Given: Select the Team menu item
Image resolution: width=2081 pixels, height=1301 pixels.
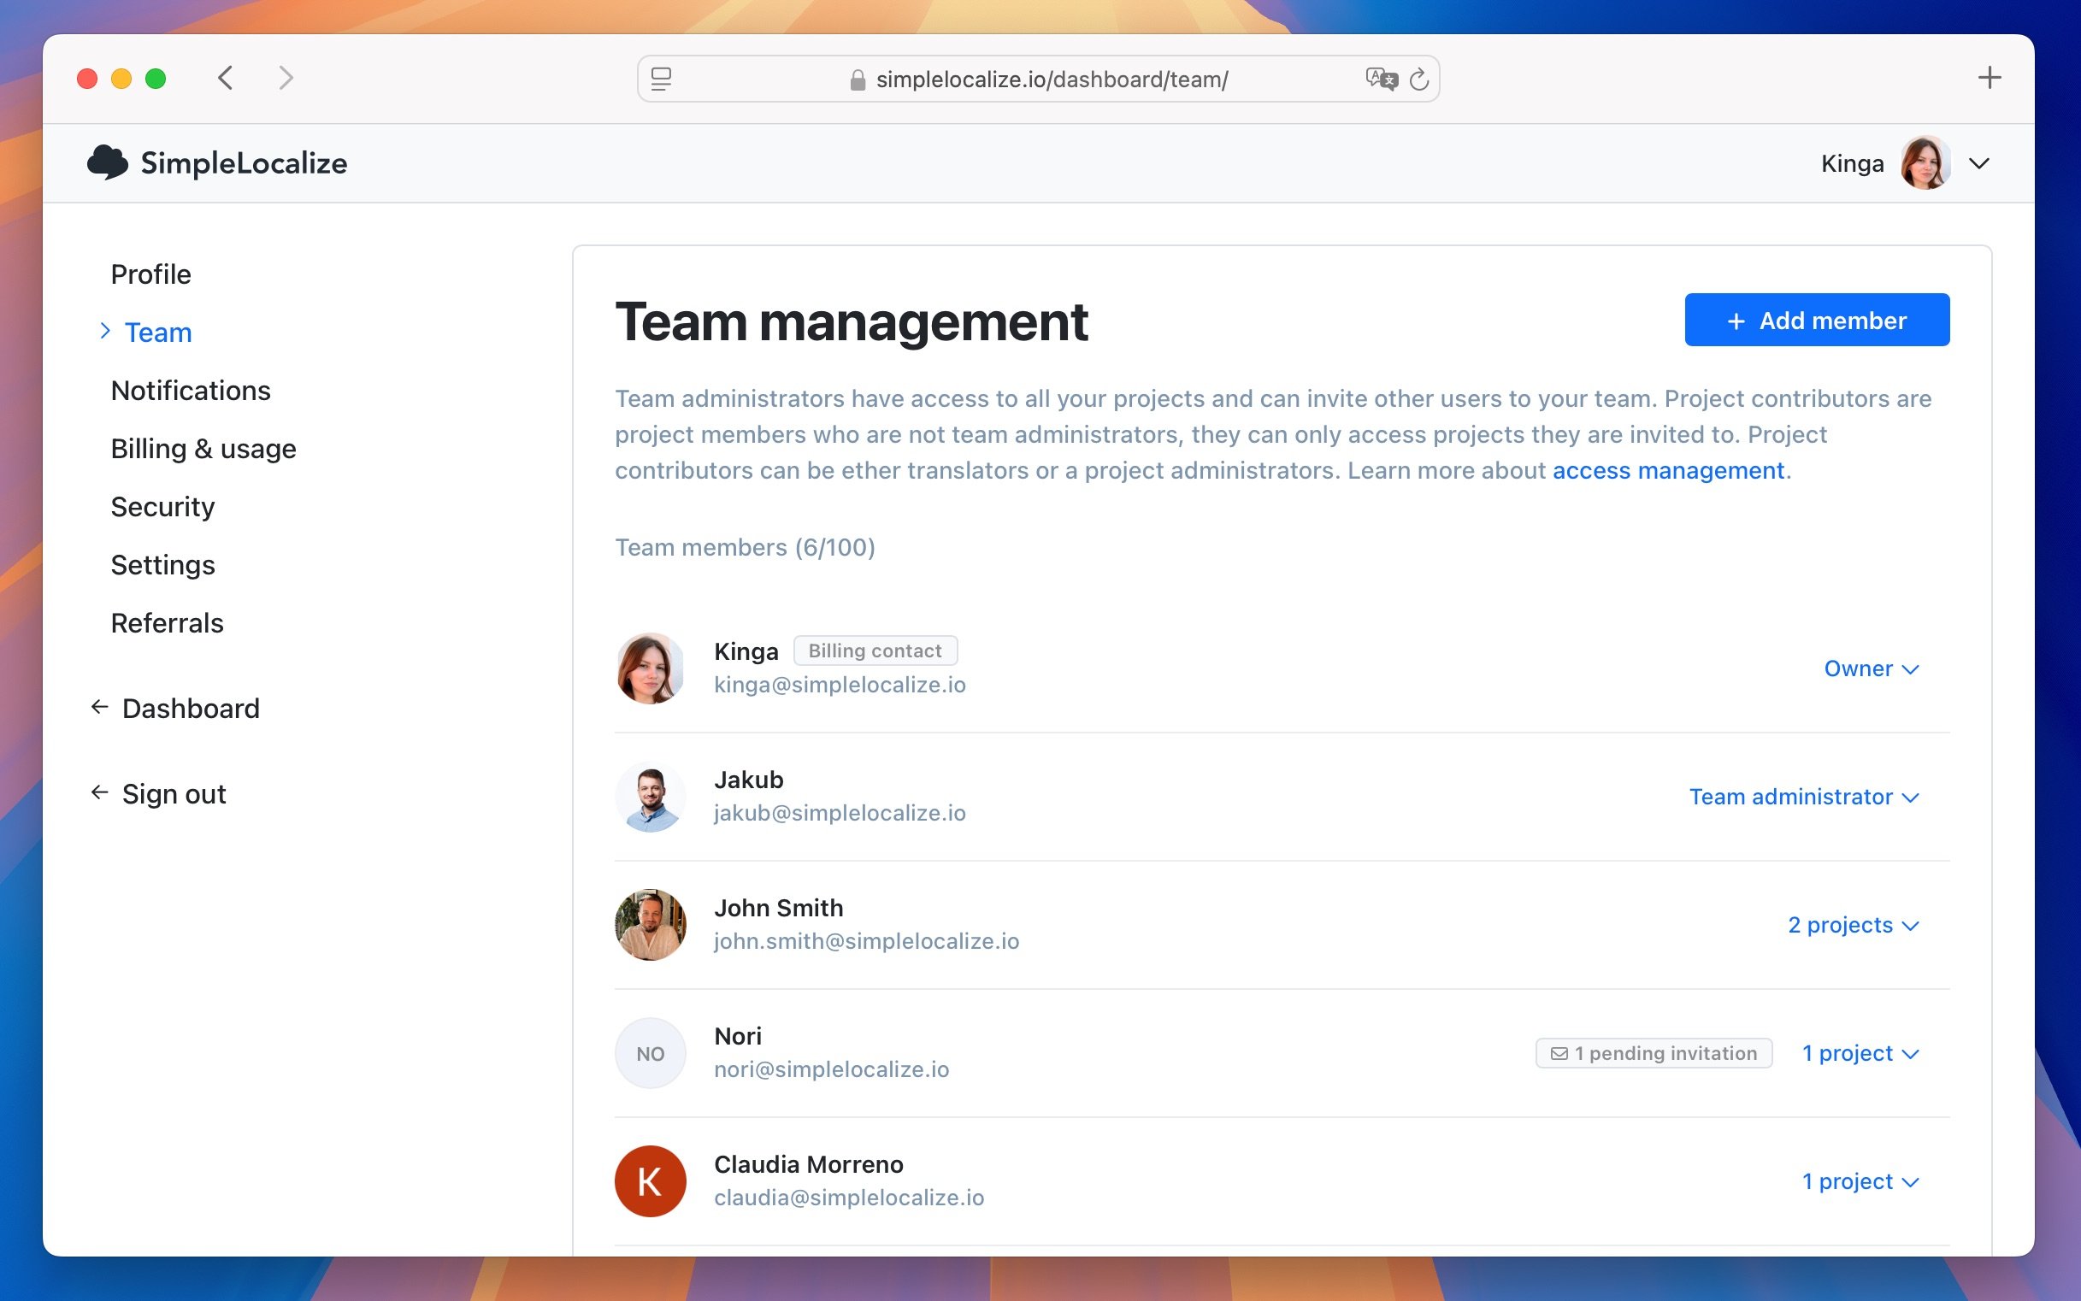Looking at the screenshot, I should click(158, 333).
